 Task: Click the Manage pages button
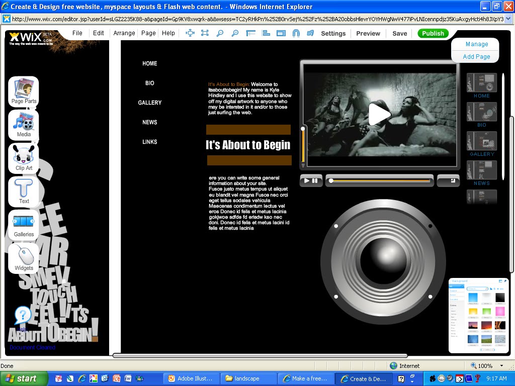tap(477, 44)
